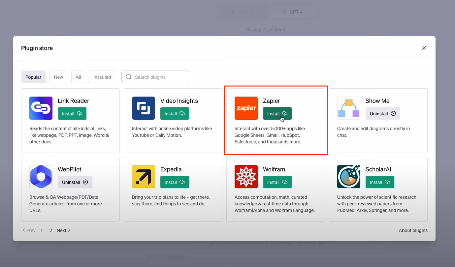Click the 'Create and edit diagrams' description
Screen dimensions: 455x267
tap(374, 132)
